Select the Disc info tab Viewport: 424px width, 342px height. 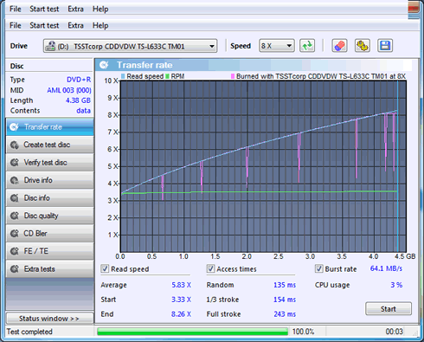coord(49,198)
